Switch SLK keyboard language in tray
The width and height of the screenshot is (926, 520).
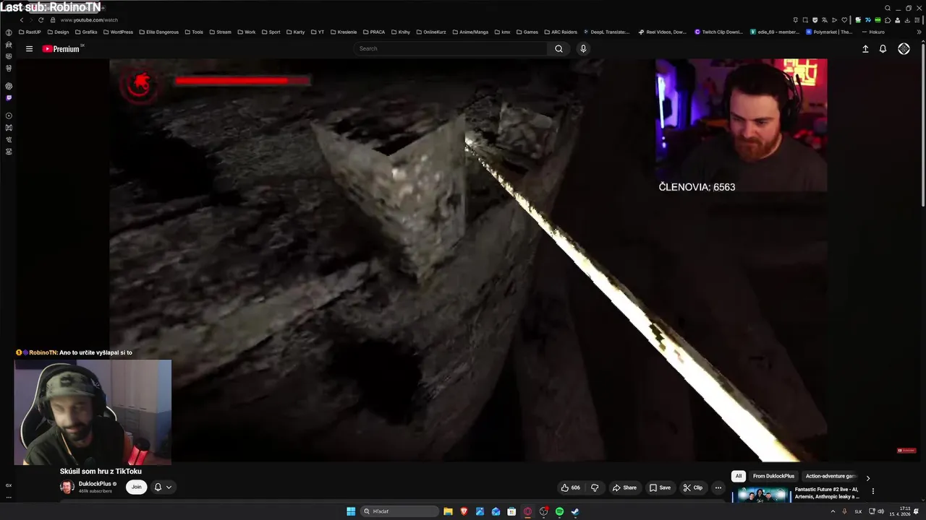pos(858,511)
